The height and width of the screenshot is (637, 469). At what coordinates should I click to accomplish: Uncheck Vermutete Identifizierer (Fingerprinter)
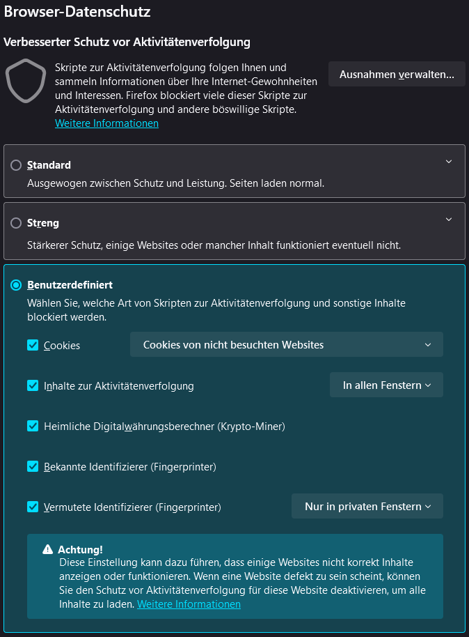(32, 506)
